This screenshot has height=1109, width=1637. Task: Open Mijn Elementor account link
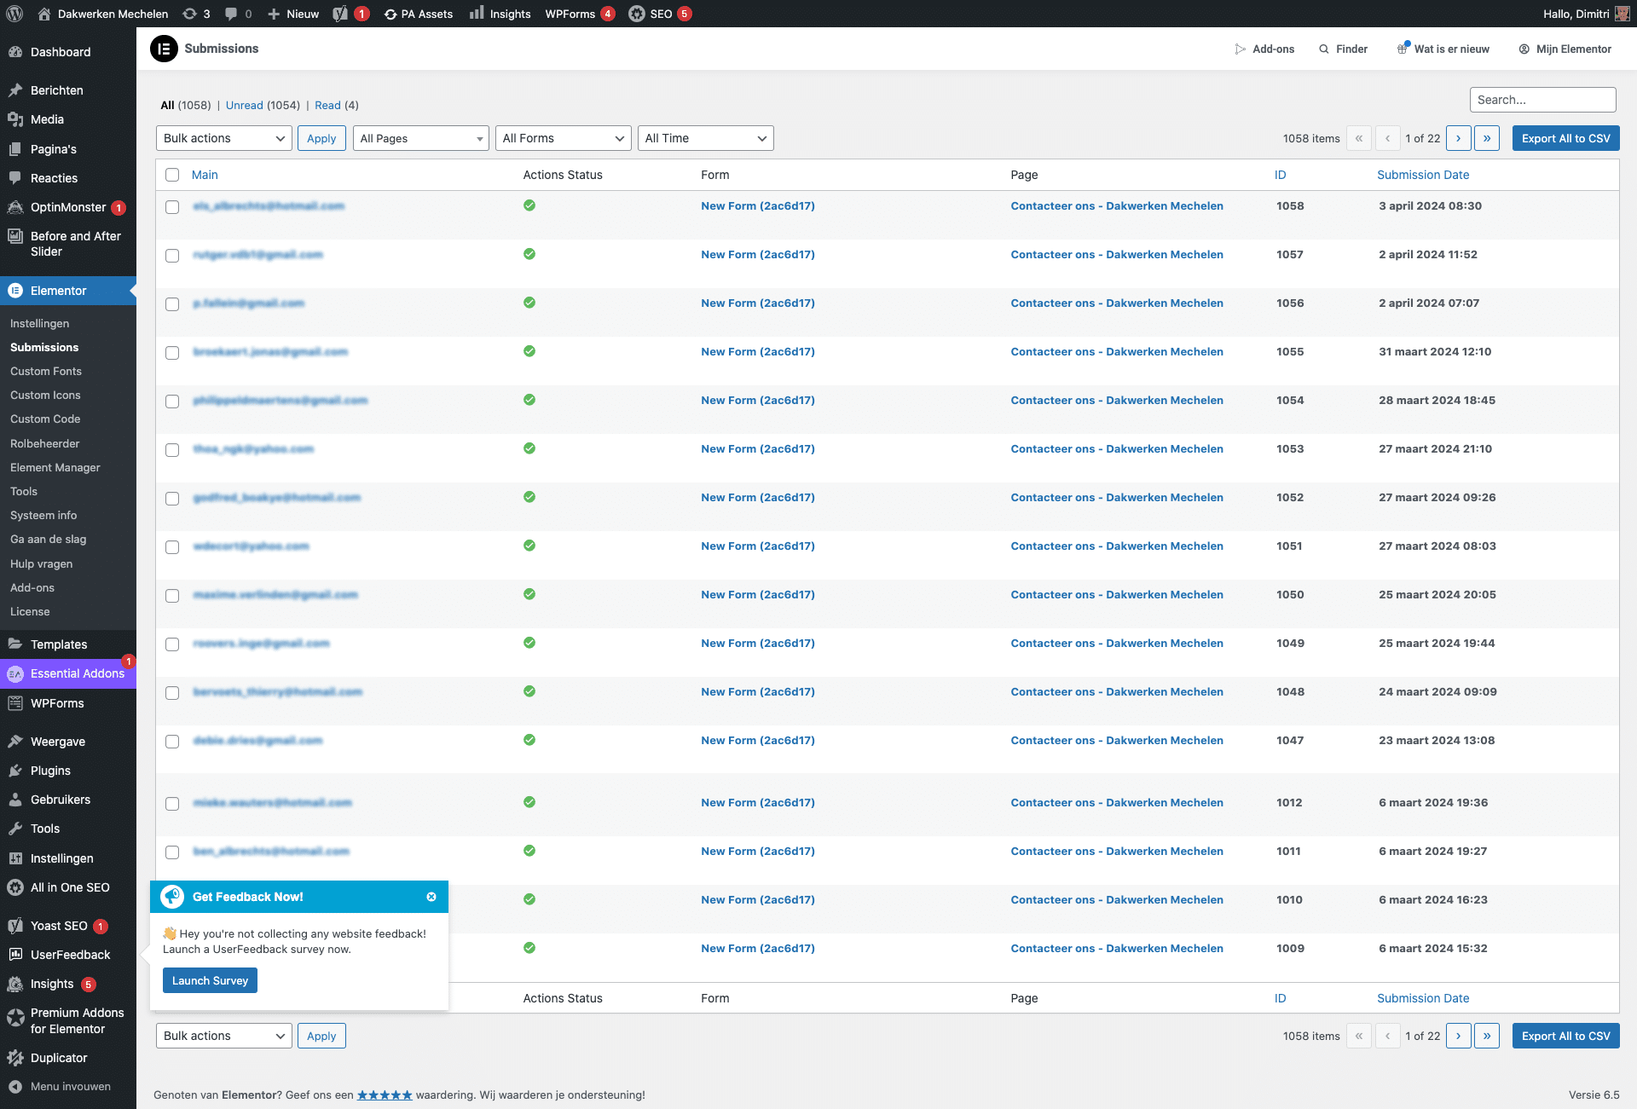(x=1565, y=49)
